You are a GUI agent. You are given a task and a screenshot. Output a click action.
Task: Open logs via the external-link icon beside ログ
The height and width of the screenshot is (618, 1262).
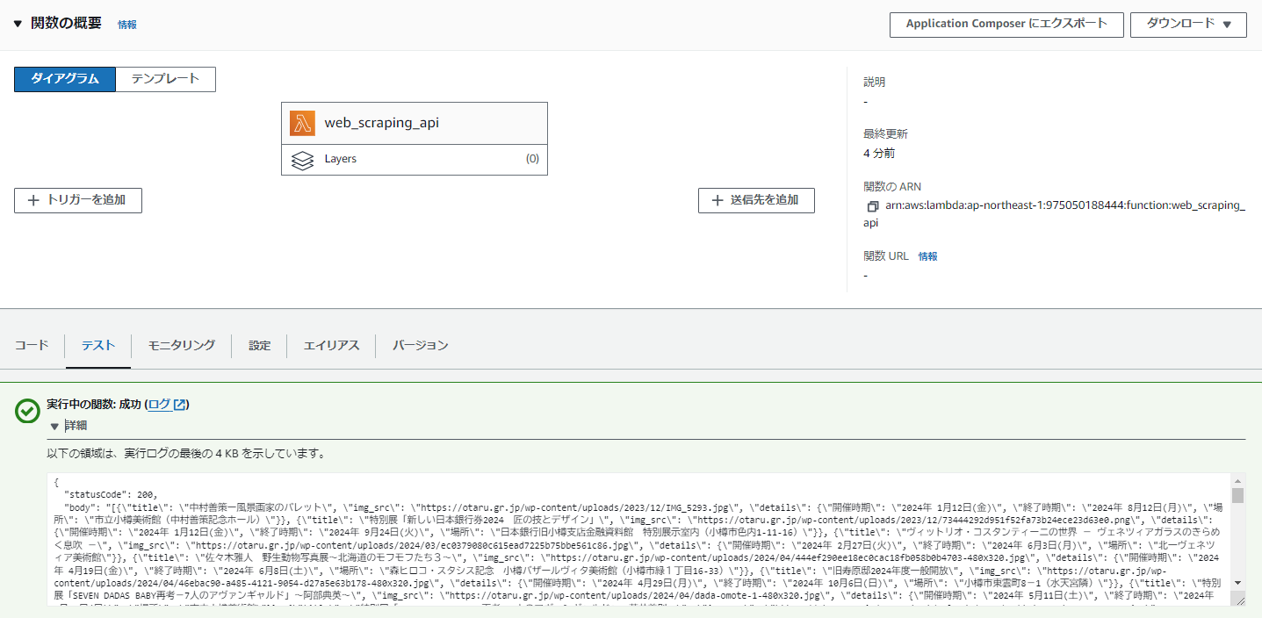click(x=182, y=404)
